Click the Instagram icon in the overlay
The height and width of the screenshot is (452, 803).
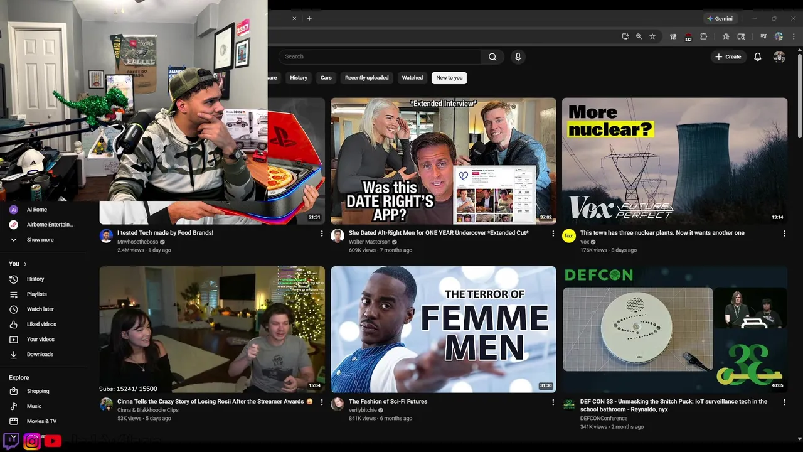[x=32, y=441]
